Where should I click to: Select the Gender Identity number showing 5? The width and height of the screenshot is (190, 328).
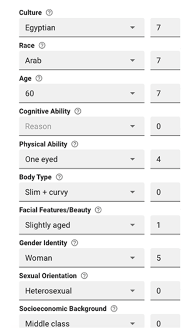[164, 258]
